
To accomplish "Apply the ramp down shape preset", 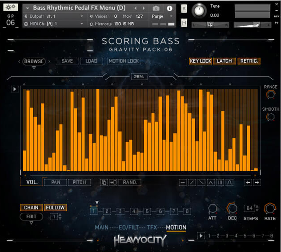I will (201, 183).
